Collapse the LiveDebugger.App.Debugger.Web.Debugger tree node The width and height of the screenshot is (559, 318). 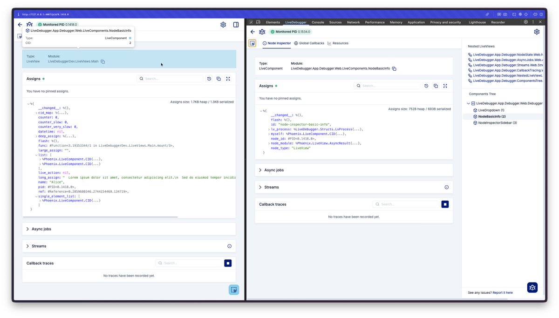[468, 103]
